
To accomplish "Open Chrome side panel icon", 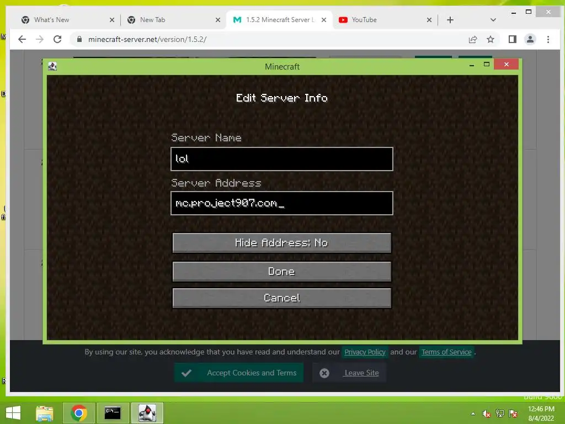I will coord(513,39).
